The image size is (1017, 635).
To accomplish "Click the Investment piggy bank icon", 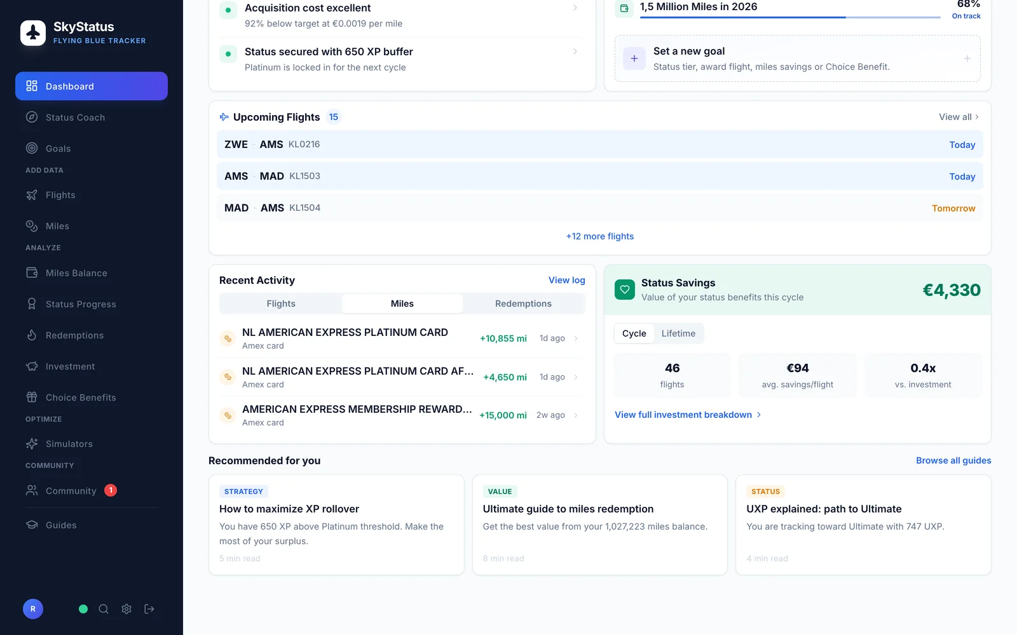I will (x=32, y=366).
